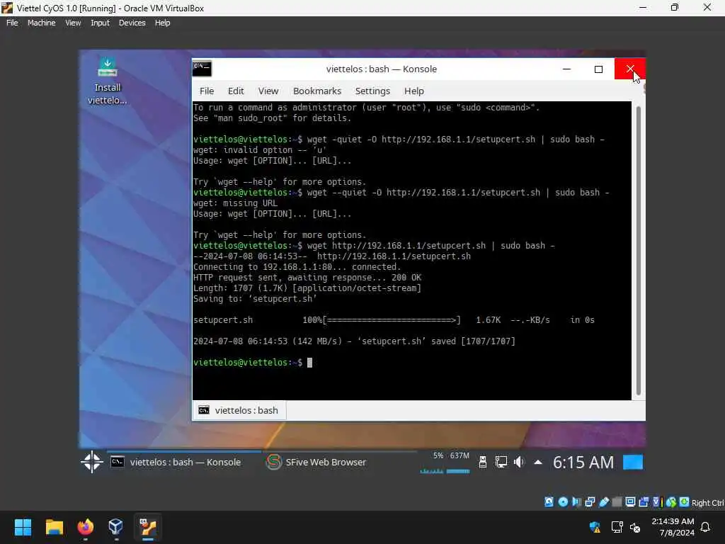Screen dimensions: 725x544
Task: Open the Install viettelos desktop icon
Action: pos(108,81)
